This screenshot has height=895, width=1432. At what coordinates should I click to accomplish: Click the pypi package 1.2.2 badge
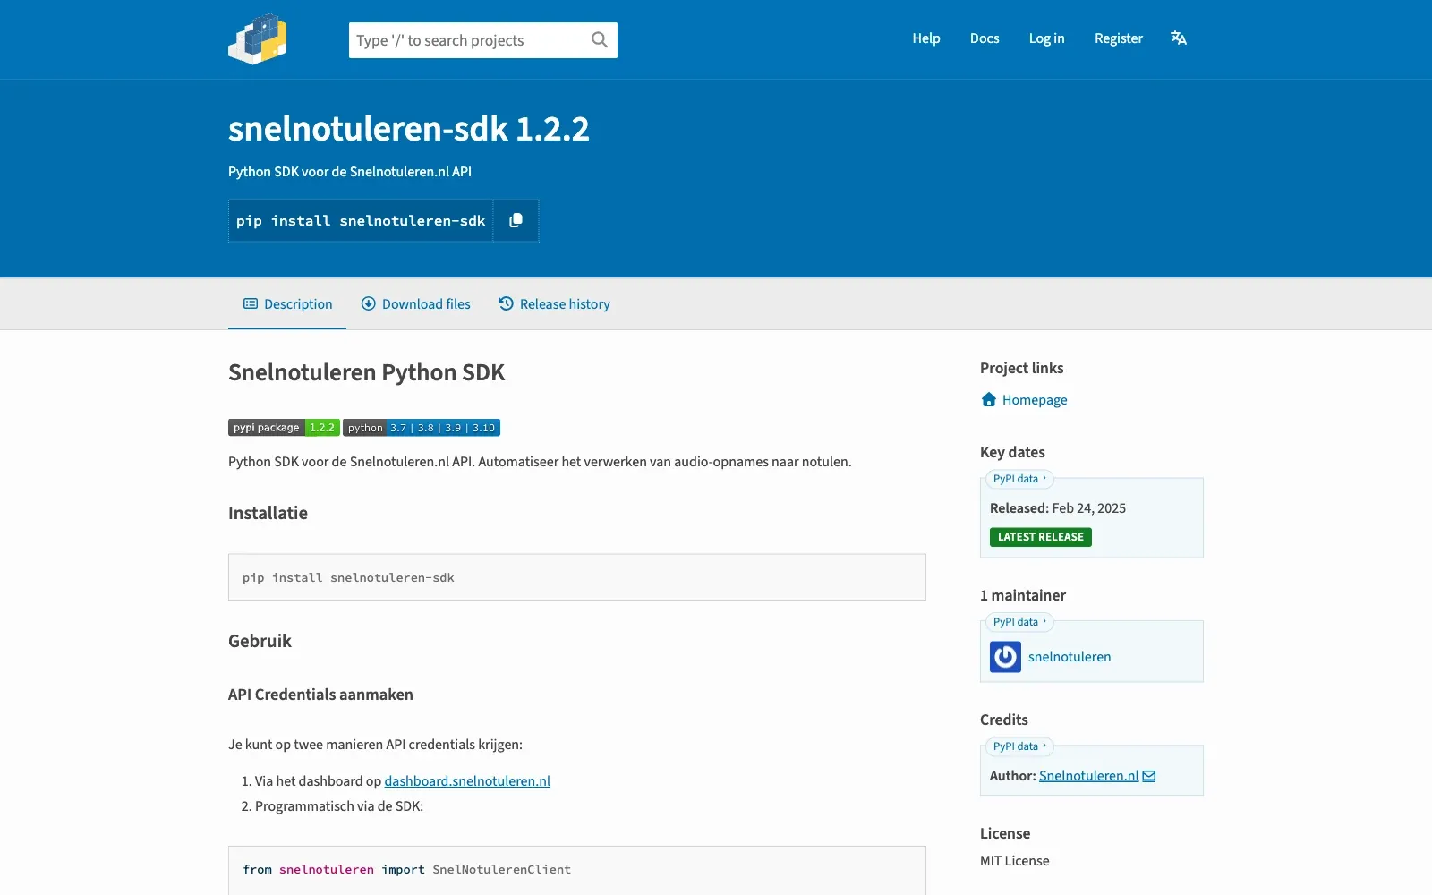pos(284,428)
